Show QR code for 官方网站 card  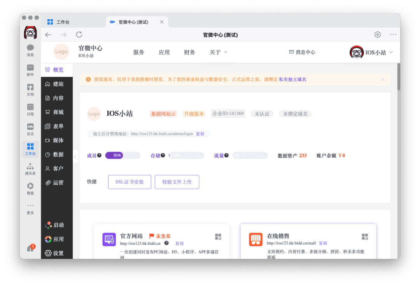[x=218, y=236]
